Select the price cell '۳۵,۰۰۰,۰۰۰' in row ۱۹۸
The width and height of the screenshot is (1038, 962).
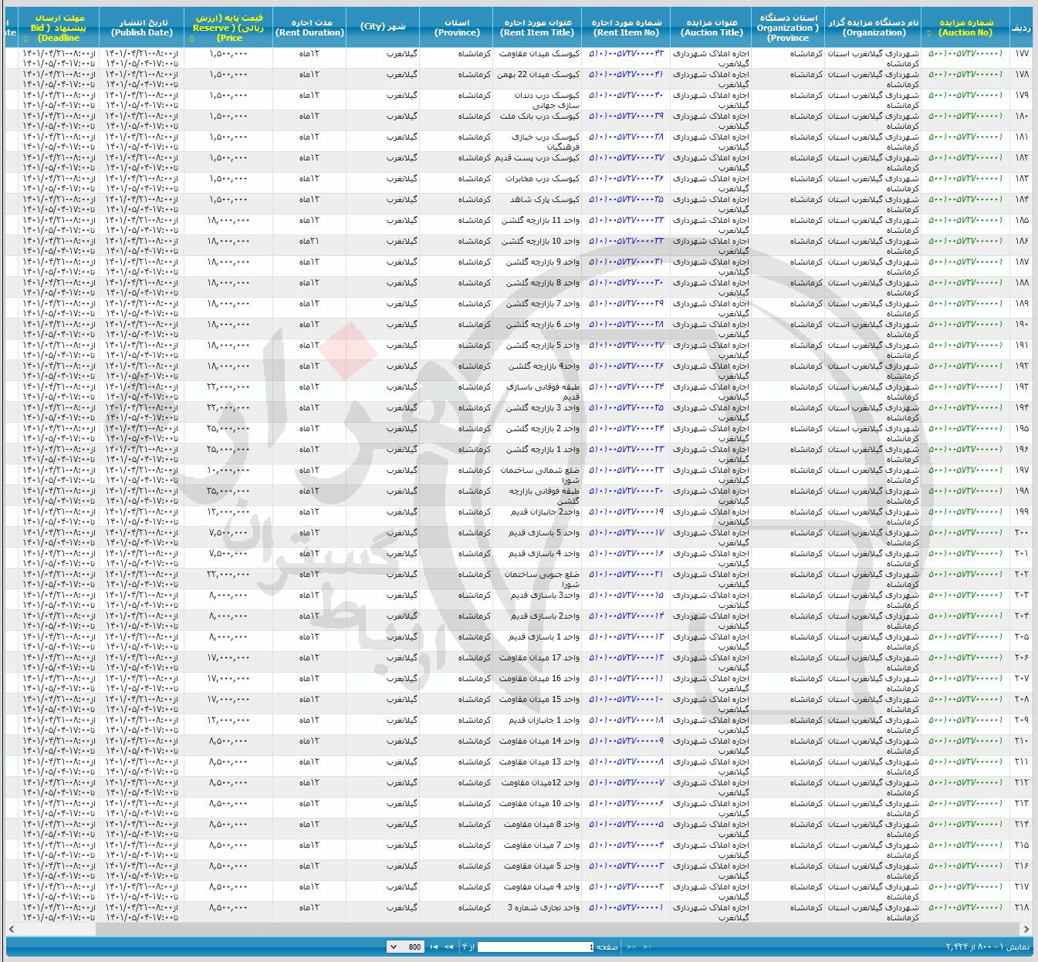228,496
